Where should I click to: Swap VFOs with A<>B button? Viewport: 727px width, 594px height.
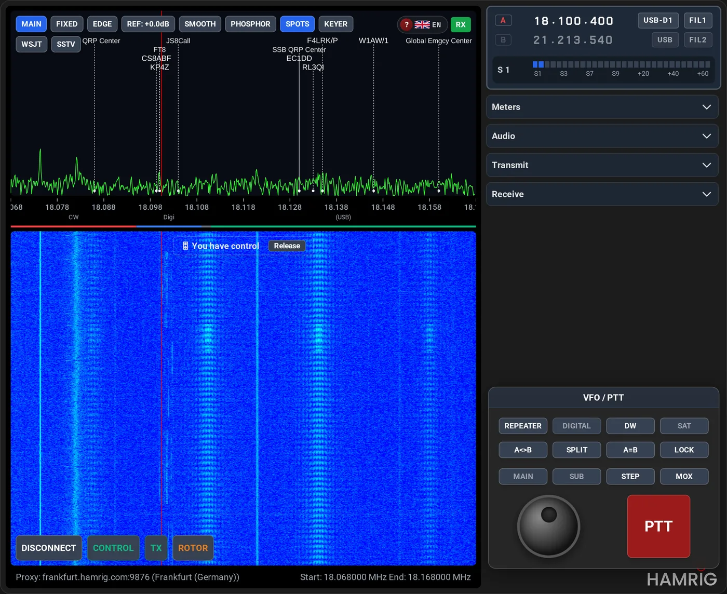tap(523, 450)
